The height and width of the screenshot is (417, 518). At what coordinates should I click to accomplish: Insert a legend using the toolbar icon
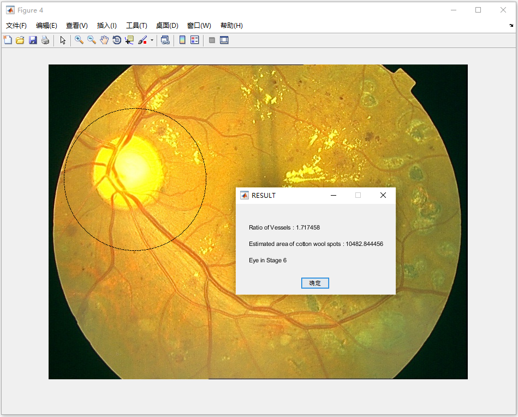(195, 40)
